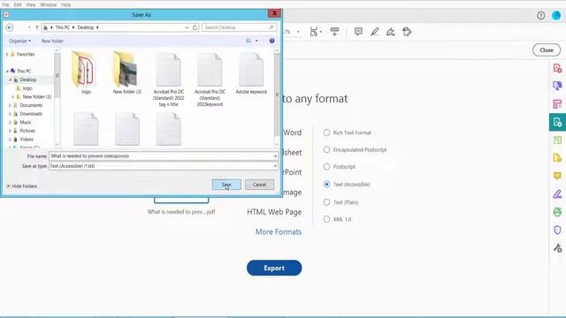Expand the Favorites tree node
This screenshot has width=566, height=318.
(x=7, y=54)
